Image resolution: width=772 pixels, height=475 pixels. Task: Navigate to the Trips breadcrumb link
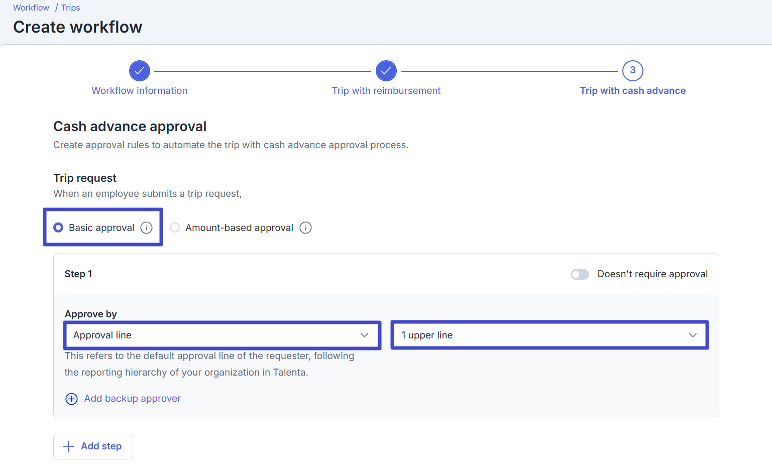tap(71, 8)
